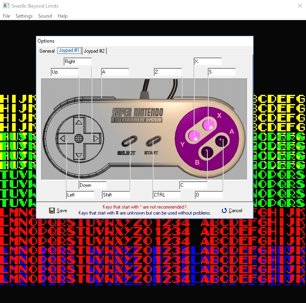
Task: Open the File menu
Action: click(6, 16)
